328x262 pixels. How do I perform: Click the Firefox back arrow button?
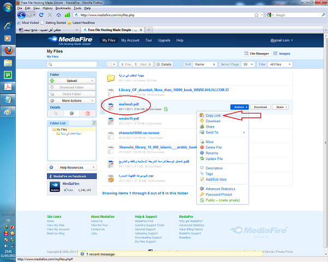pyautogui.click(x=21, y=15)
